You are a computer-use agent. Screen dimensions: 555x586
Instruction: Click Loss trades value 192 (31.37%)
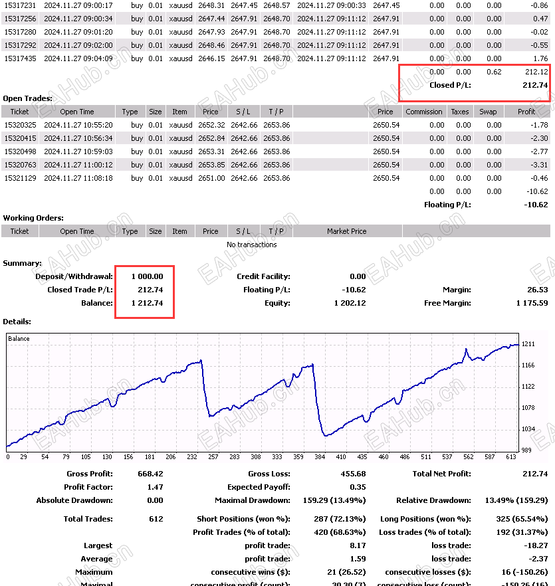(x=522, y=532)
